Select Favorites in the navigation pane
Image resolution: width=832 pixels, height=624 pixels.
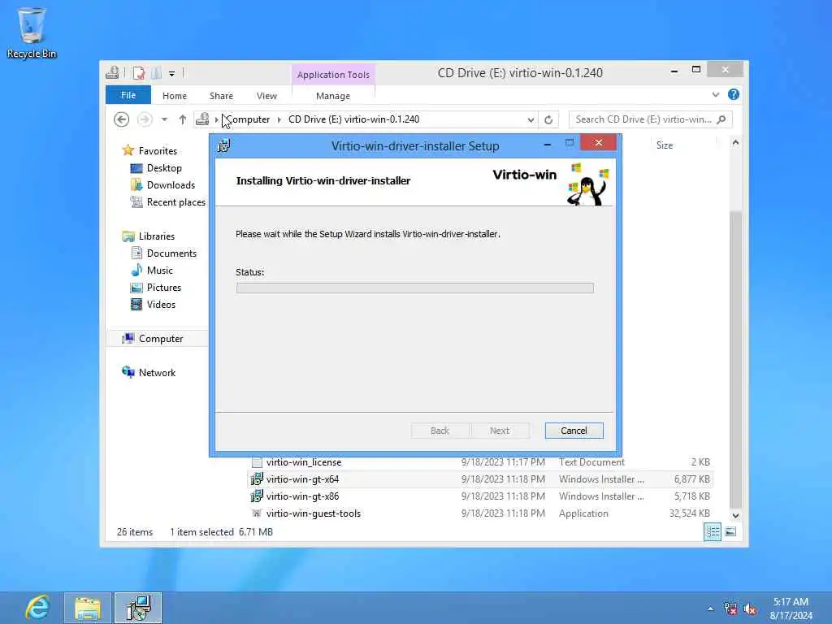tap(158, 150)
